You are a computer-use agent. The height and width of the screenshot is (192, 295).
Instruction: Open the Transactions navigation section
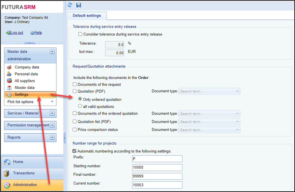click(24, 173)
